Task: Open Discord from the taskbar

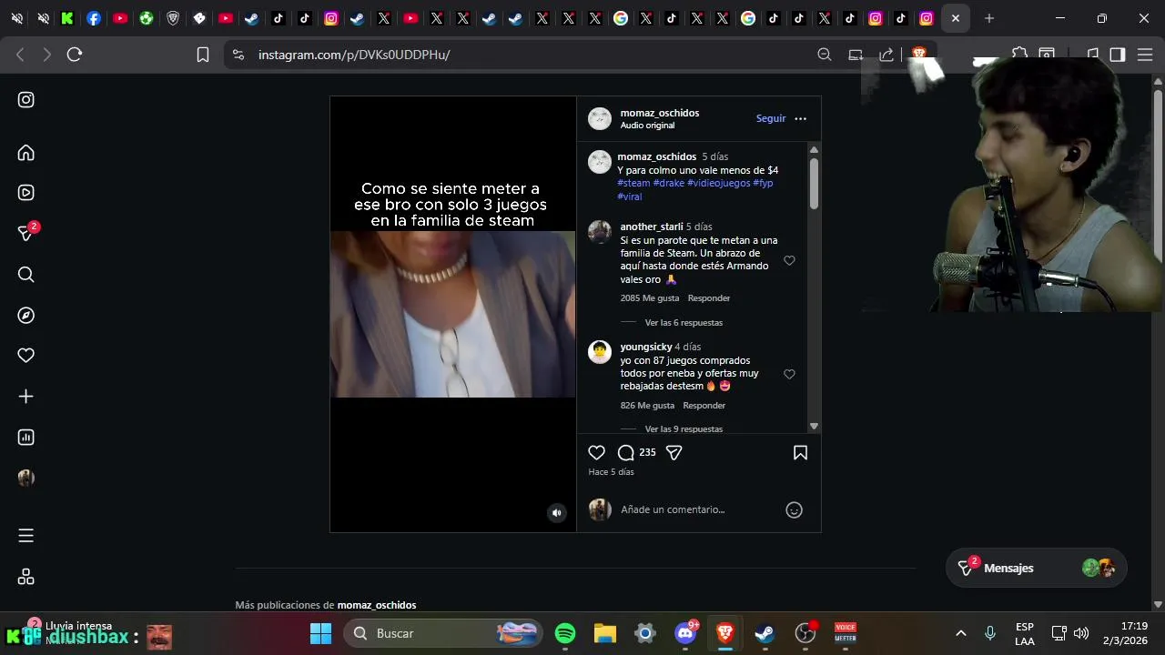Action: pyautogui.click(x=685, y=633)
